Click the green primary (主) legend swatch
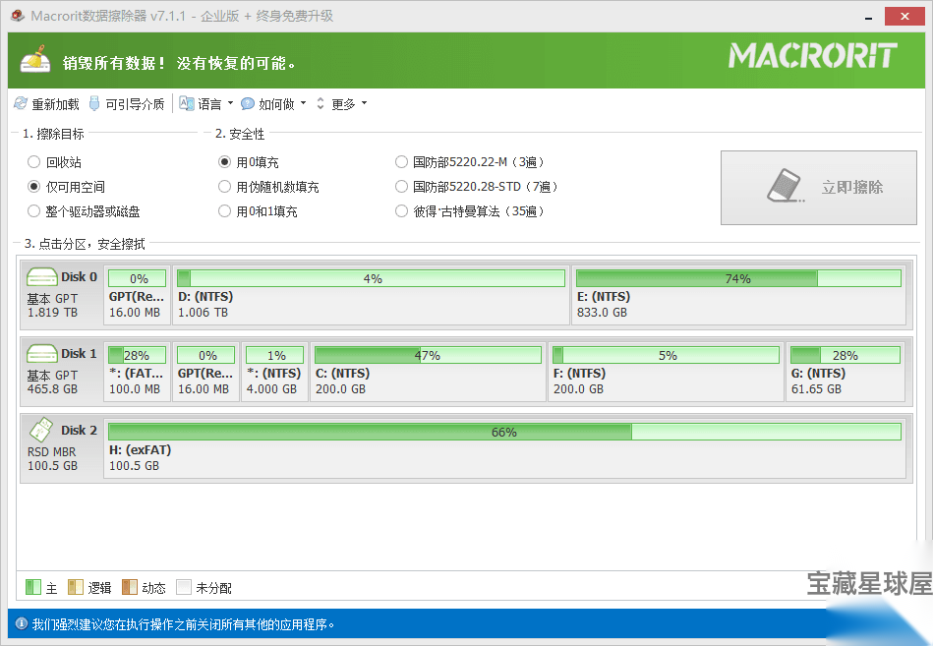Screen dimensions: 933x646 click(x=33, y=587)
